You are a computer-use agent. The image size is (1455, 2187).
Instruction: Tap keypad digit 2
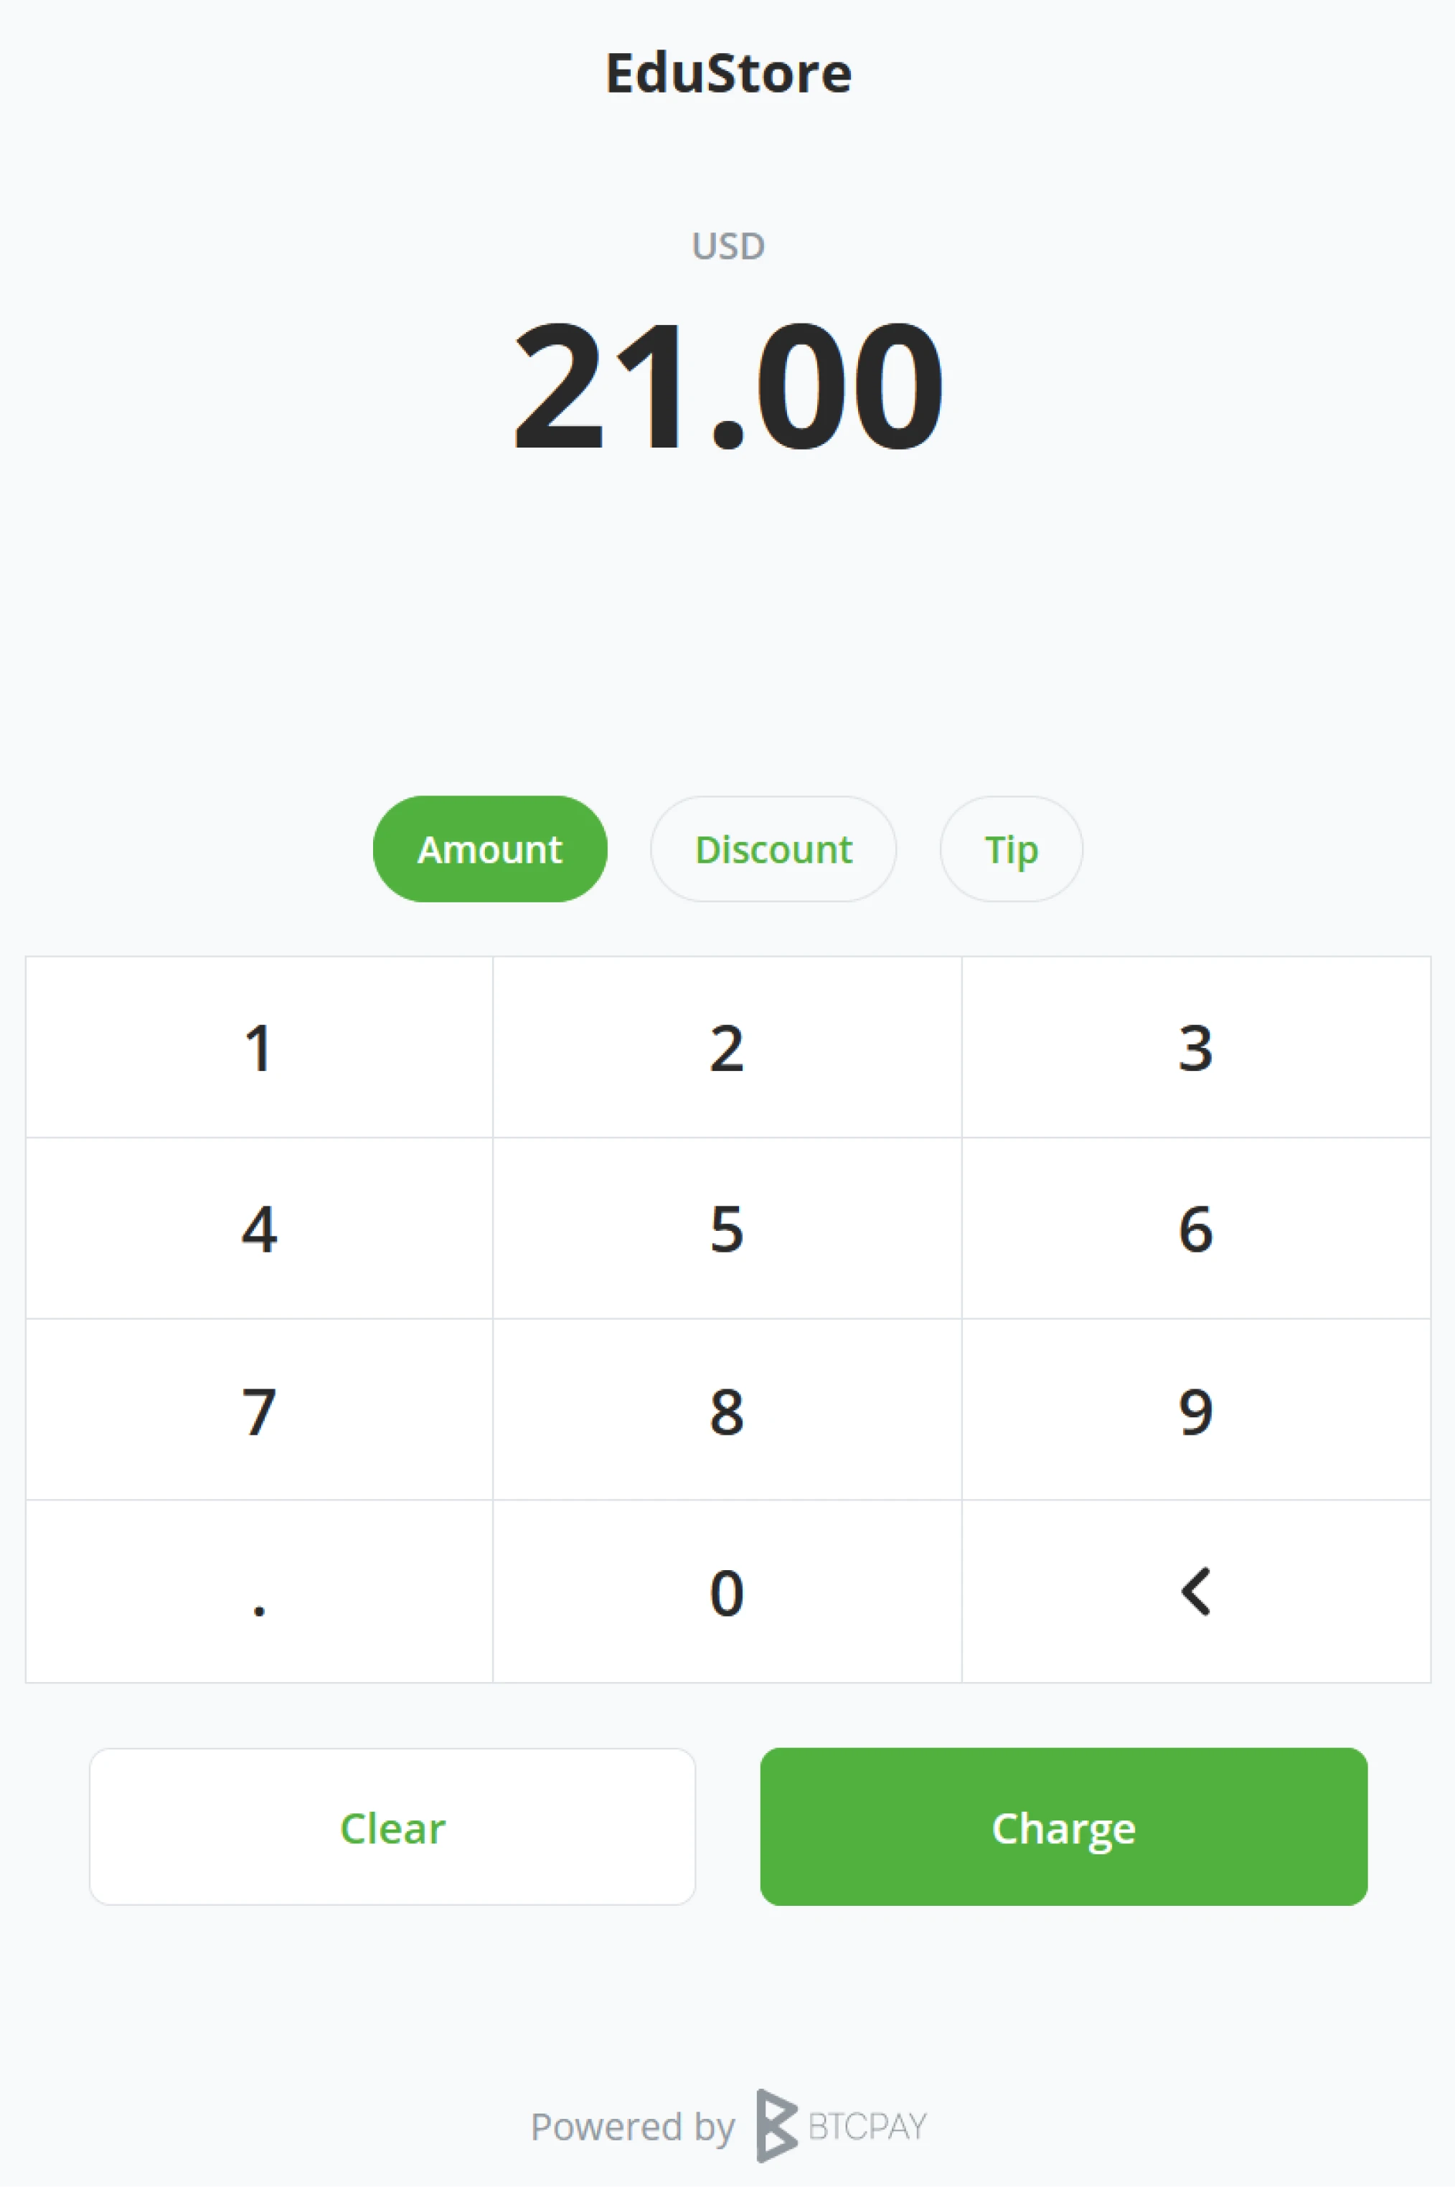[727, 1047]
